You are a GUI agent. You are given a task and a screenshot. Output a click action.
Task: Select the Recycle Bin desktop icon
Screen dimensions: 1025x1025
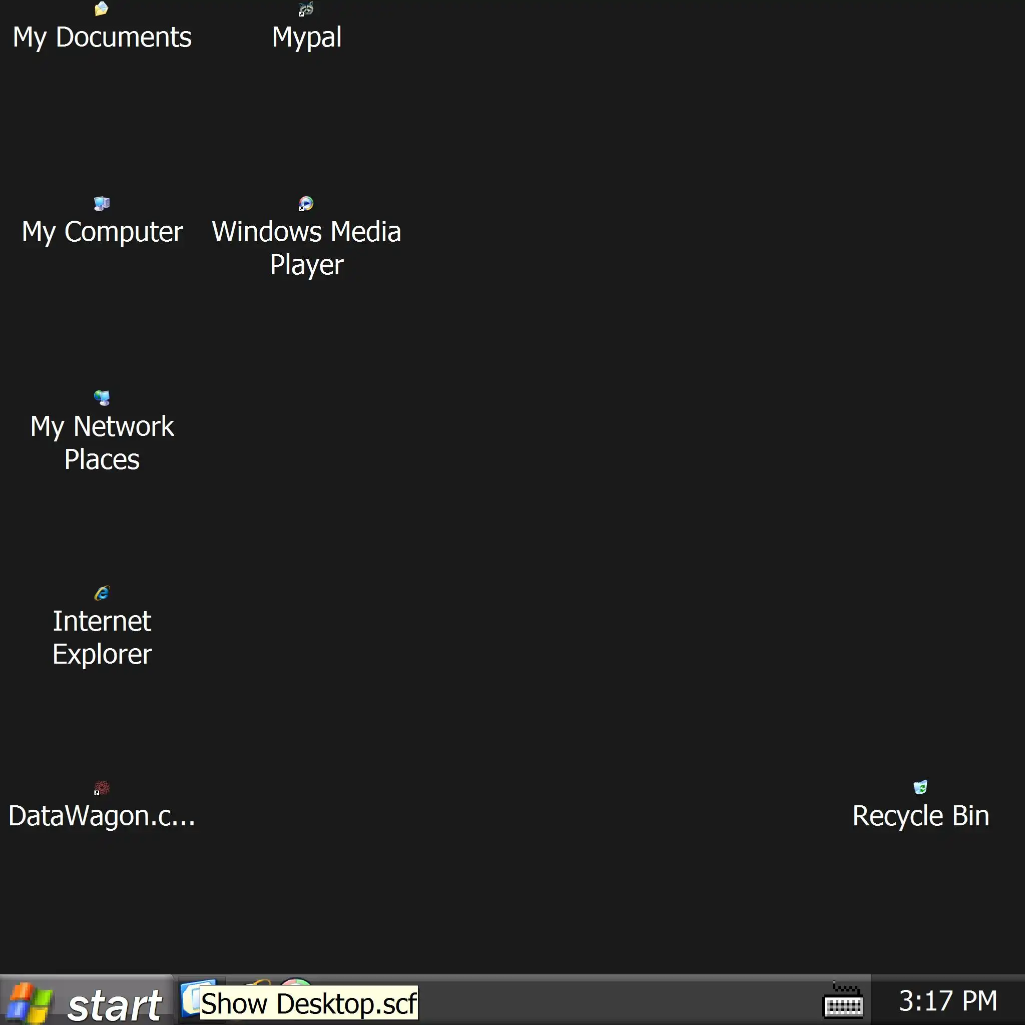coord(920,787)
